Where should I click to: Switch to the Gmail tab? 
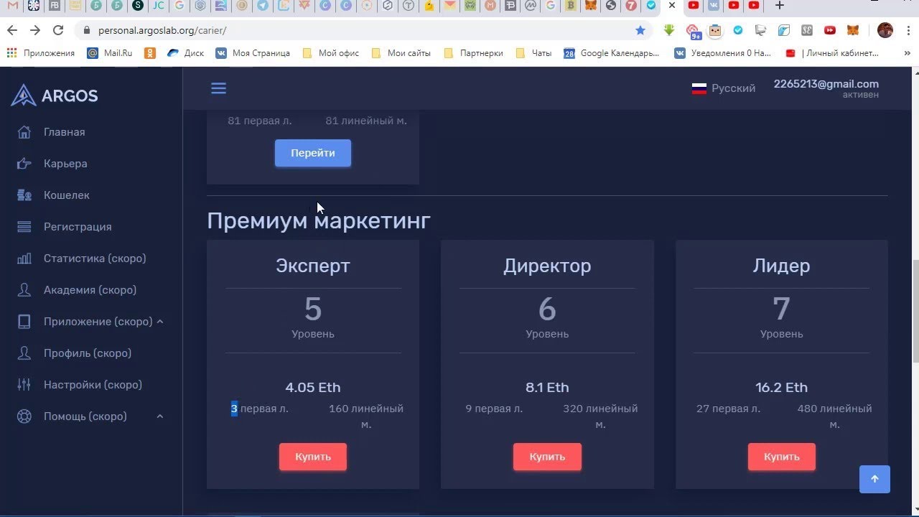[x=12, y=6]
